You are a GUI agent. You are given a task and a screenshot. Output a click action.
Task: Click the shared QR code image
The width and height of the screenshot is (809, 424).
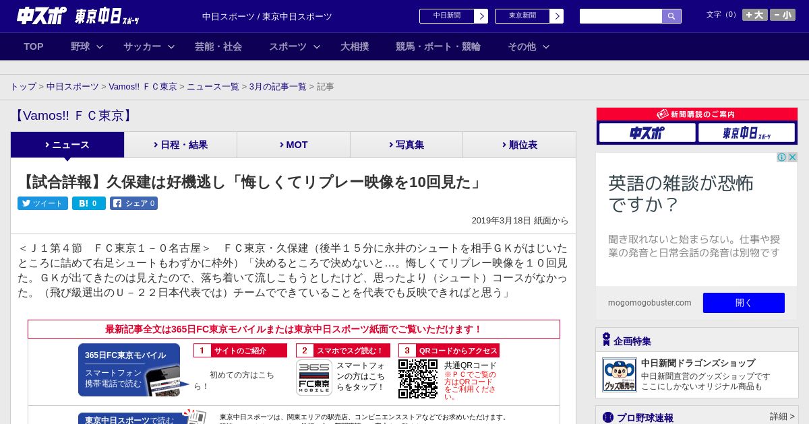(418, 379)
